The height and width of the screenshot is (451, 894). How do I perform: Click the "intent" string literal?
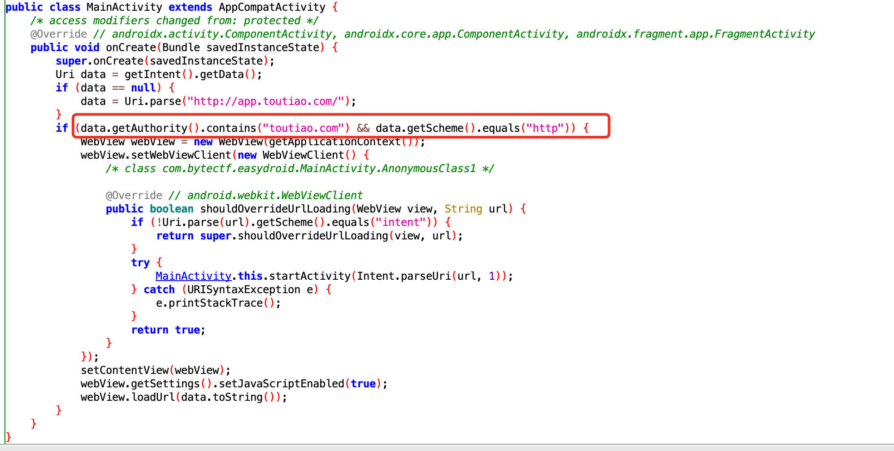click(x=400, y=222)
